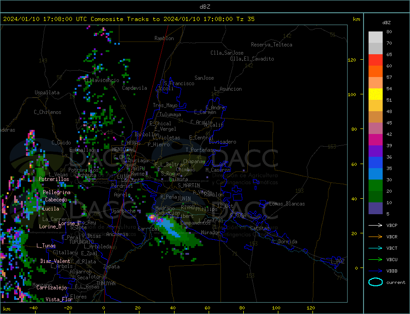The width and height of the screenshot is (410, 314).
Task: Click the strong storm cell core near Medrano
Action: [x=153, y=218]
